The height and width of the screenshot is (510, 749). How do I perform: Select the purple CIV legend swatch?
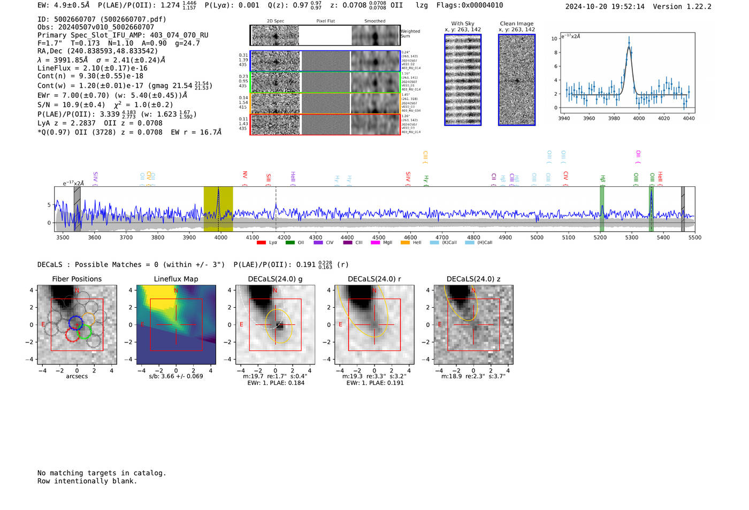tap(318, 242)
